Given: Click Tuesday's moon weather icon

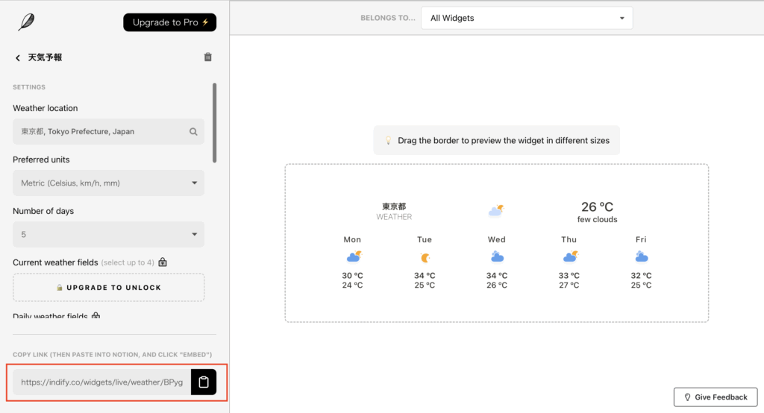Looking at the screenshot, I should 425,257.
